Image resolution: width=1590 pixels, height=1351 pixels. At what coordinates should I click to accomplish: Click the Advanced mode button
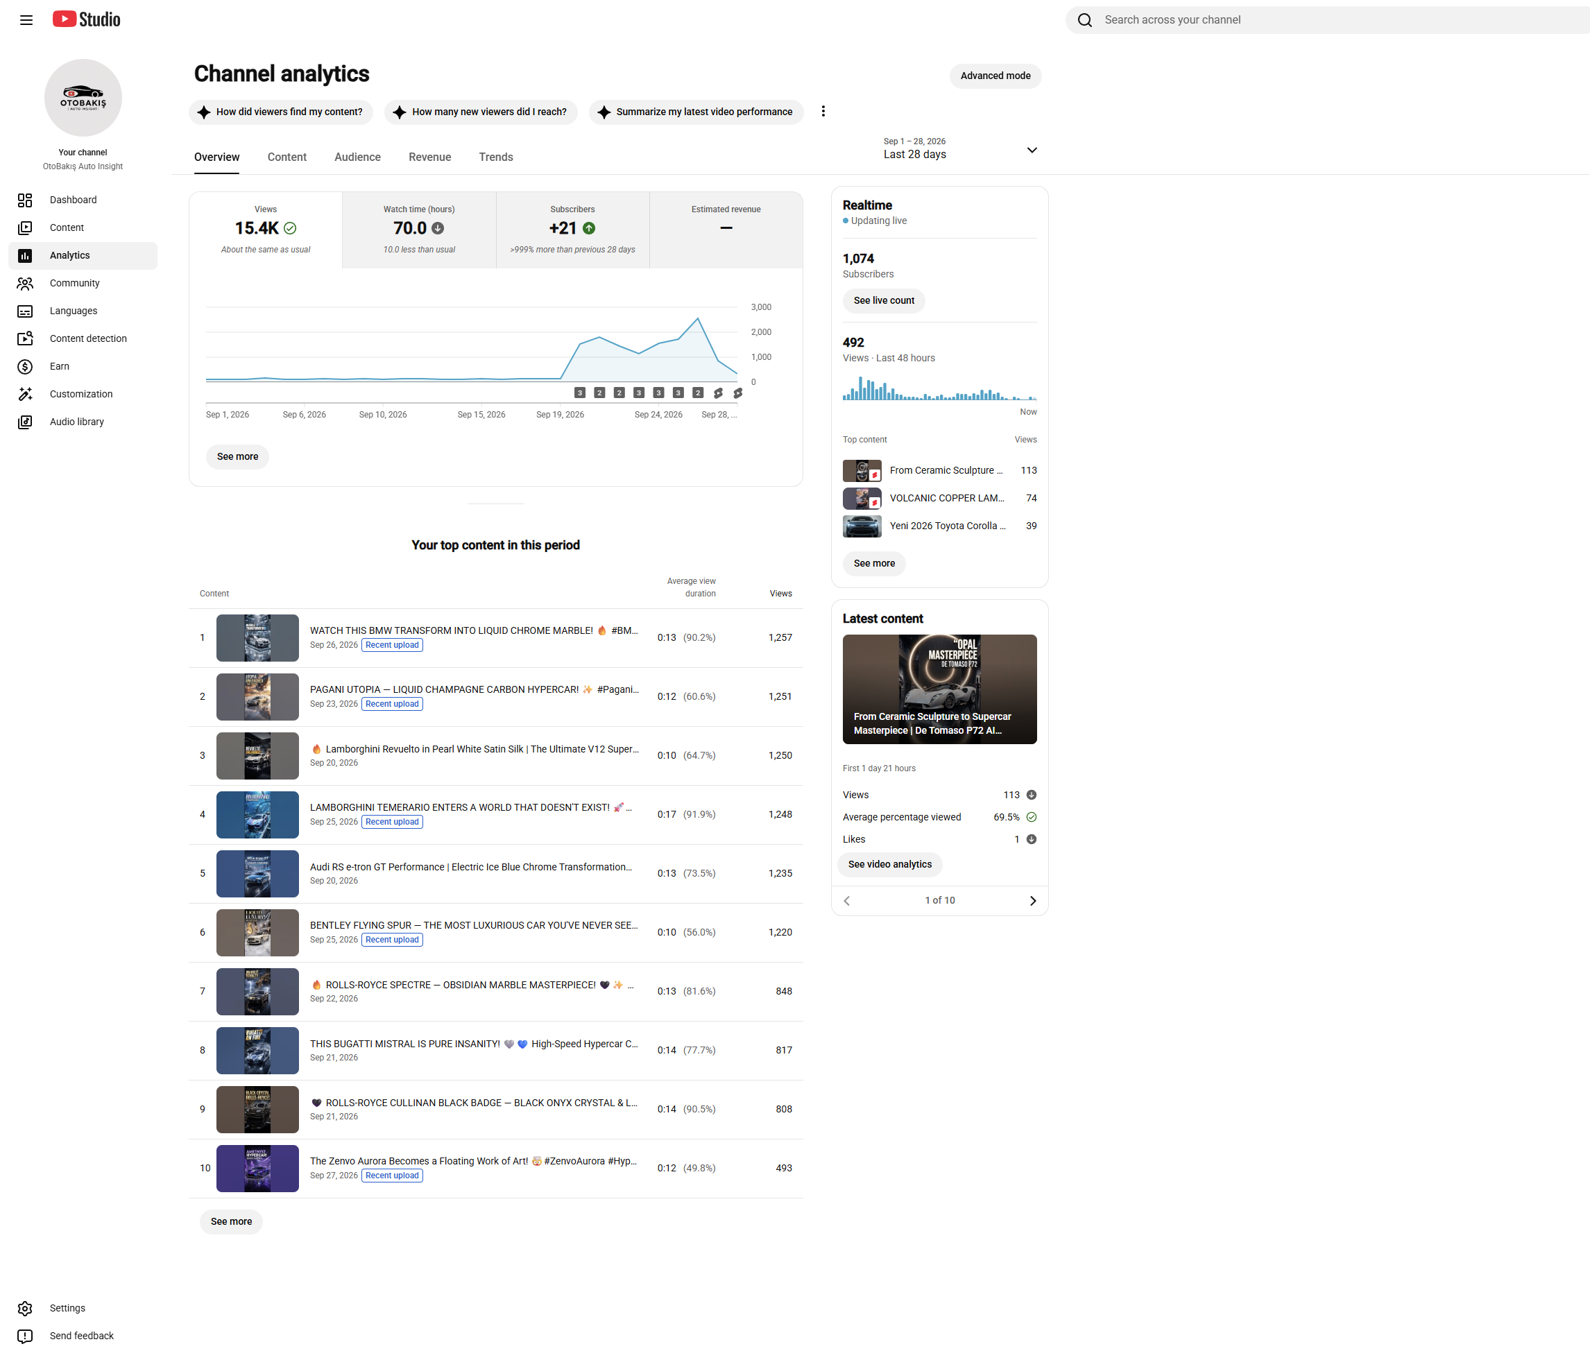pyautogui.click(x=995, y=76)
